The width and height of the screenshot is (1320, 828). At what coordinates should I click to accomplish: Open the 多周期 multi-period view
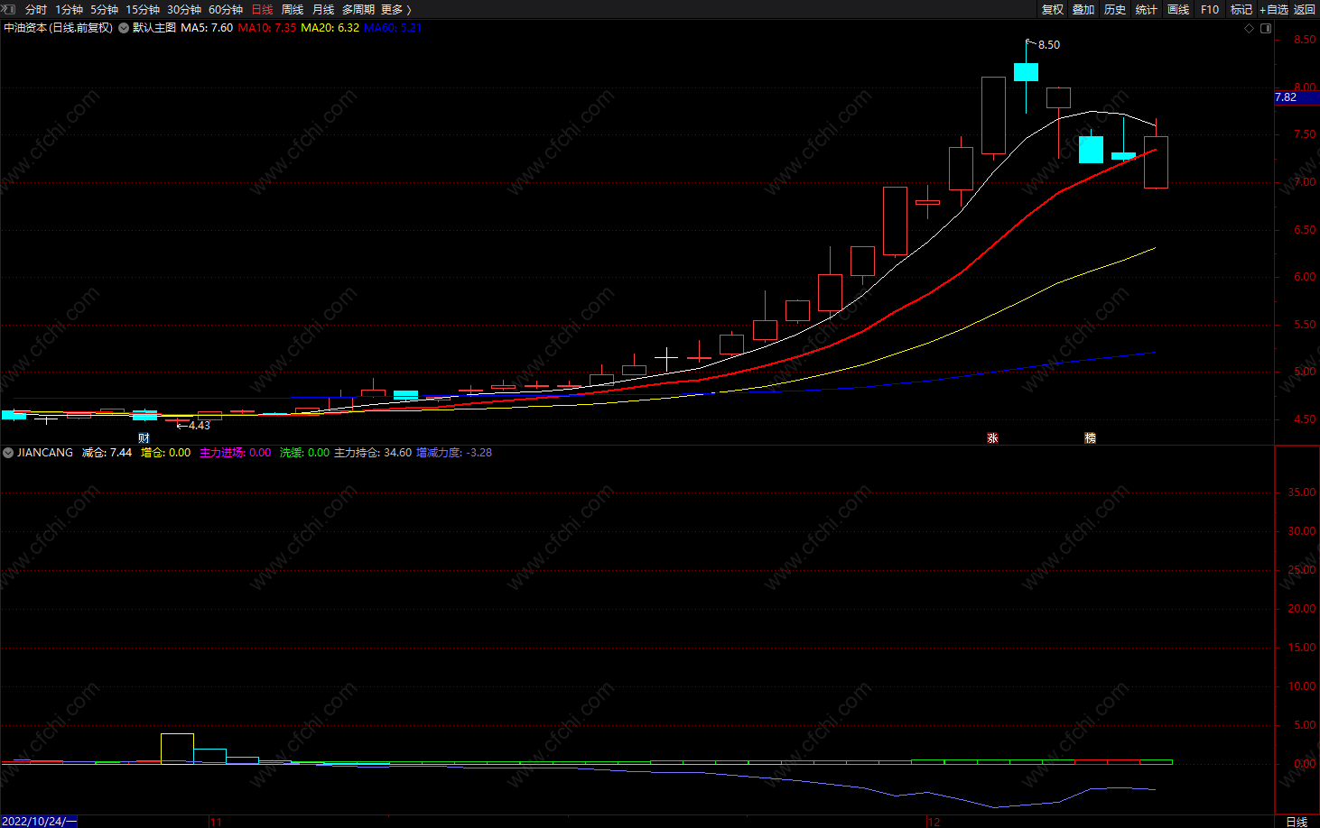coord(358,9)
